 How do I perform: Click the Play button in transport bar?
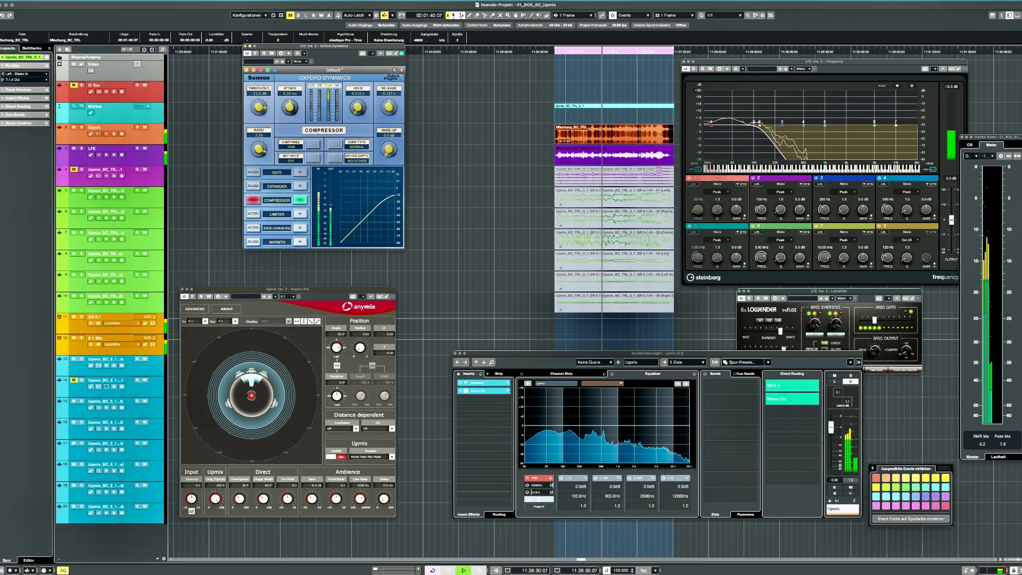click(x=463, y=570)
